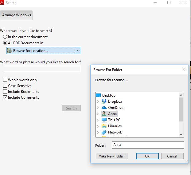Click the Make New Folder button
191x175 pixels.
click(111, 156)
